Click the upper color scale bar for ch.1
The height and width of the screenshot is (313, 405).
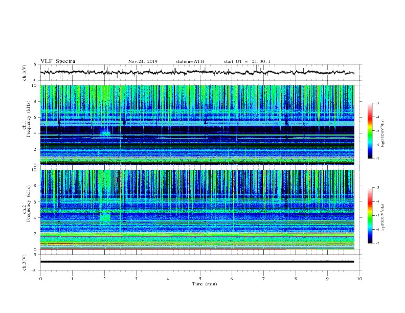pyautogui.click(x=370, y=131)
